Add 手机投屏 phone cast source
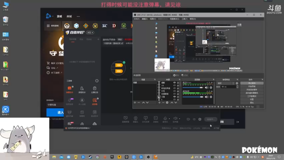 146,119
